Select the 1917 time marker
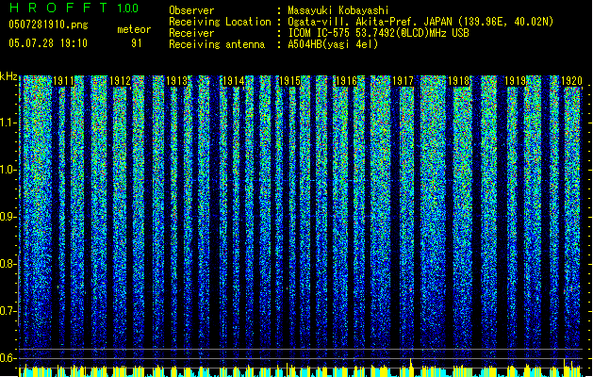Image resolution: width=593 pixels, height=377 pixels. (403, 81)
